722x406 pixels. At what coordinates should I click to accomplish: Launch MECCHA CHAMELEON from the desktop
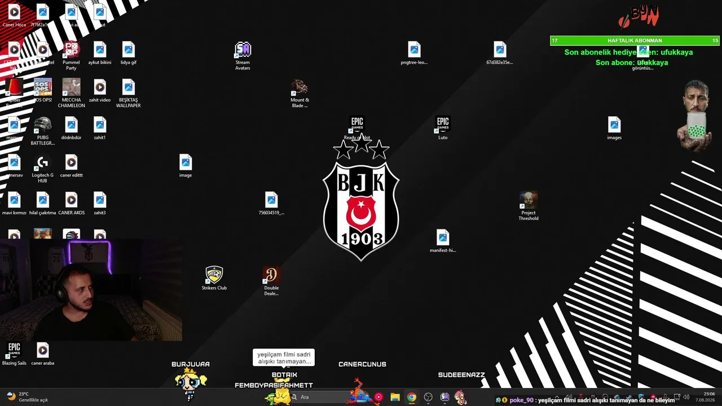pyautogui.click(x=71, y=93)
